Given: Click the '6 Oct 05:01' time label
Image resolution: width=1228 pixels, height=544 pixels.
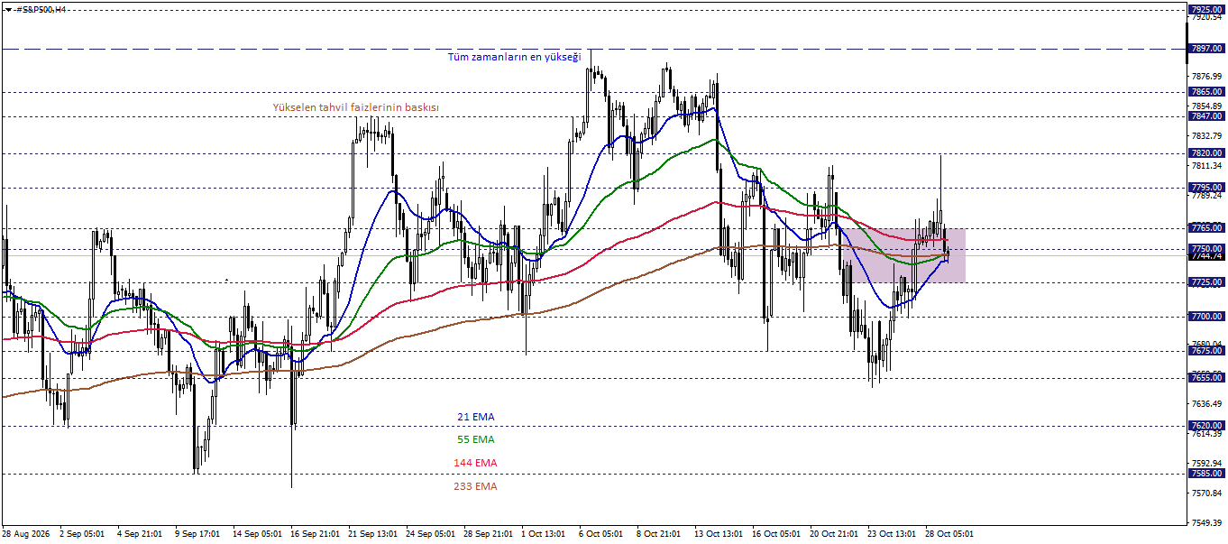Looking at the screenshot, I should (x=601, y=534).
